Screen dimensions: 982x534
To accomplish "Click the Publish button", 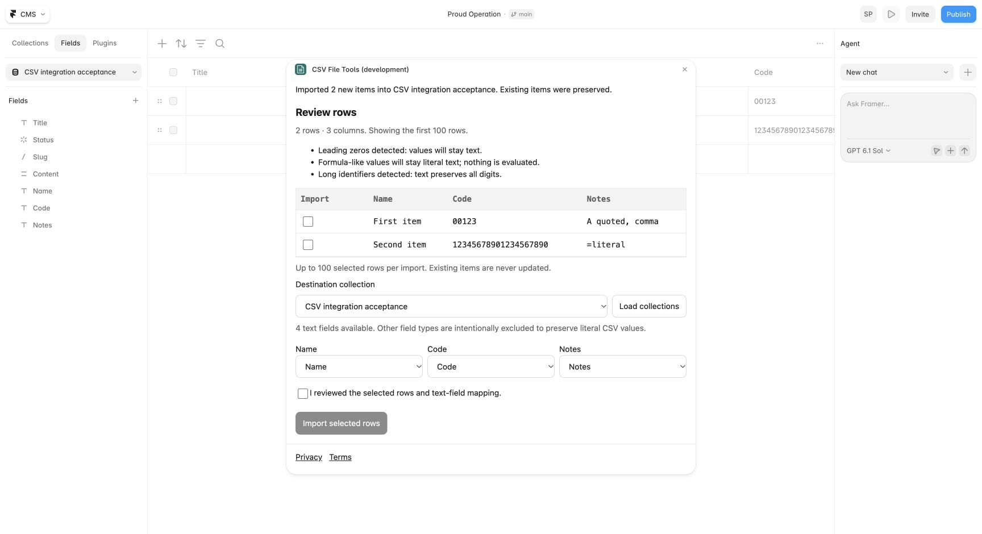I will [958, 14].
